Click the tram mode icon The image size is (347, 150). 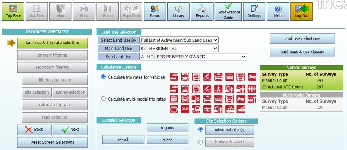pos(229,109)
